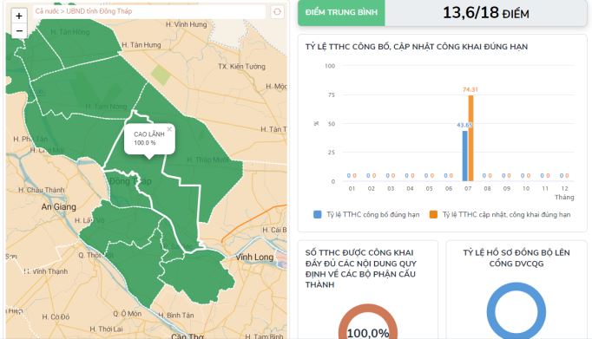
Task: Click the Đồng Tháp label on map
Action: coord(130,181)
